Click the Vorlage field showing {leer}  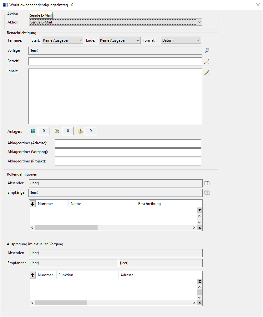[115, 51]
